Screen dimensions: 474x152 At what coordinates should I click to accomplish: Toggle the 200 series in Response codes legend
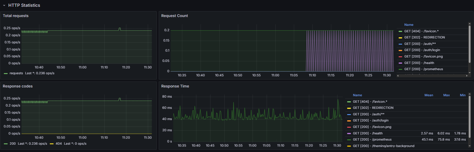click(13, 144)
